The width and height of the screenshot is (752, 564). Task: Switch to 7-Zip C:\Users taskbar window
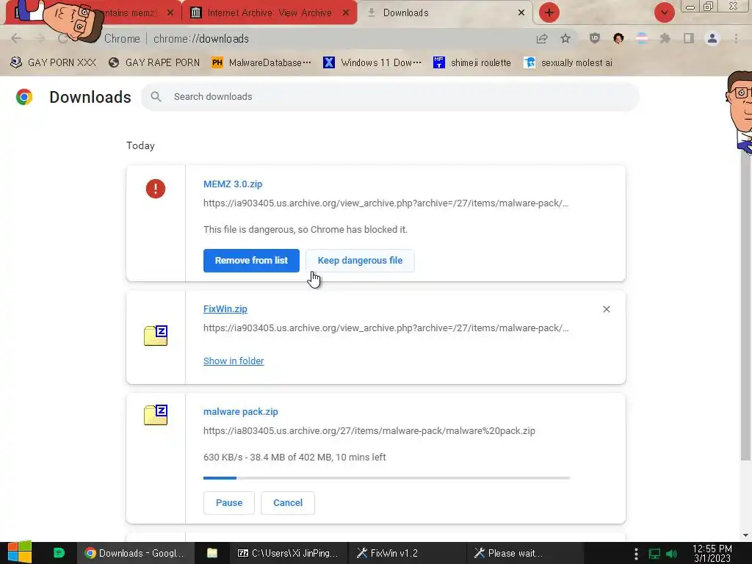pyautogui.click(x=288, y=553)
